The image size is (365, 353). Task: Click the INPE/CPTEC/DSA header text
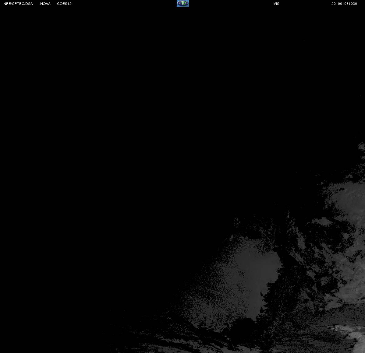click(18, 4)
